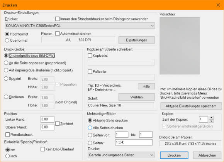Click the print preview thumbnail

click(x=180, y=46)
